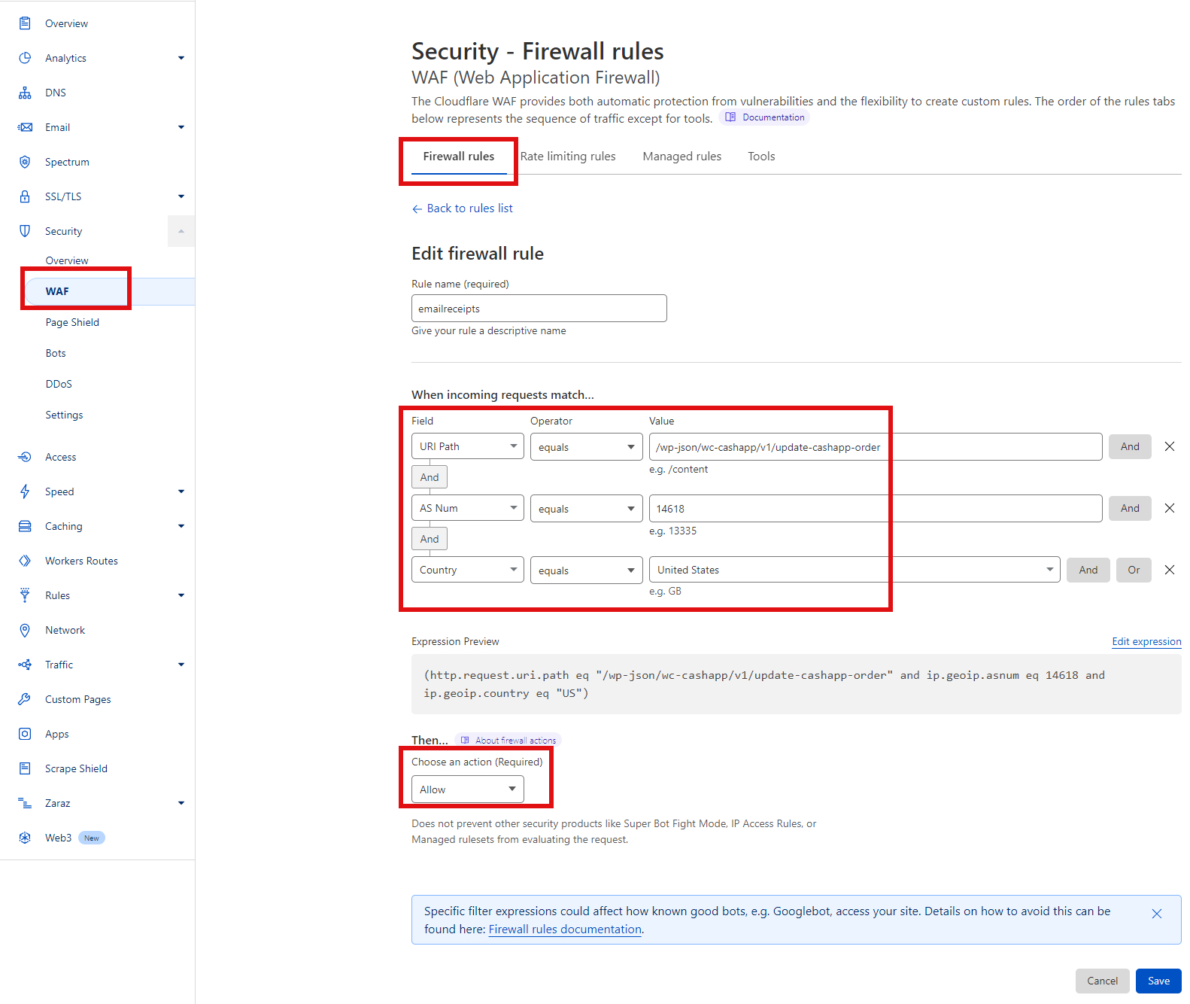Screen dimensions: 1190x1004
Task: Expand the Speed menu arrow
Action: (181, 491)
